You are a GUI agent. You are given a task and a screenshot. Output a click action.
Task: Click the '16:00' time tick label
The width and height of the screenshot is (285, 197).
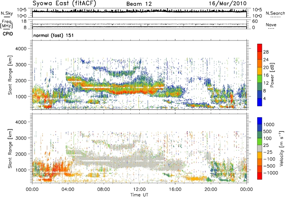175,190
